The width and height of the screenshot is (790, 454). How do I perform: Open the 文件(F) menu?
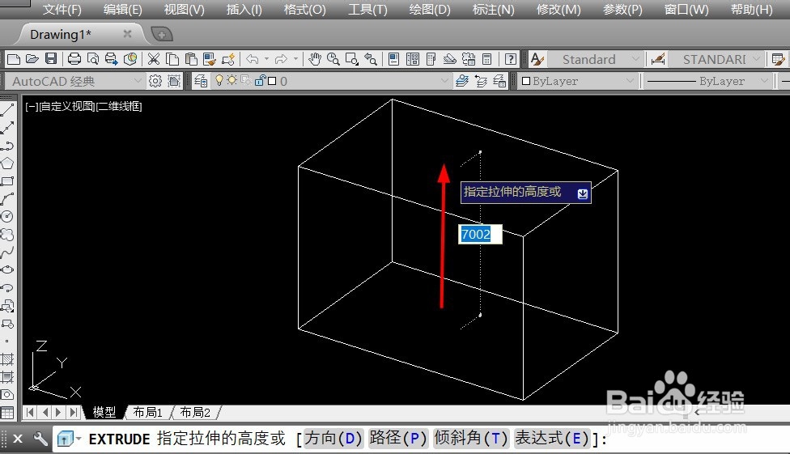[x=62, y=10]
